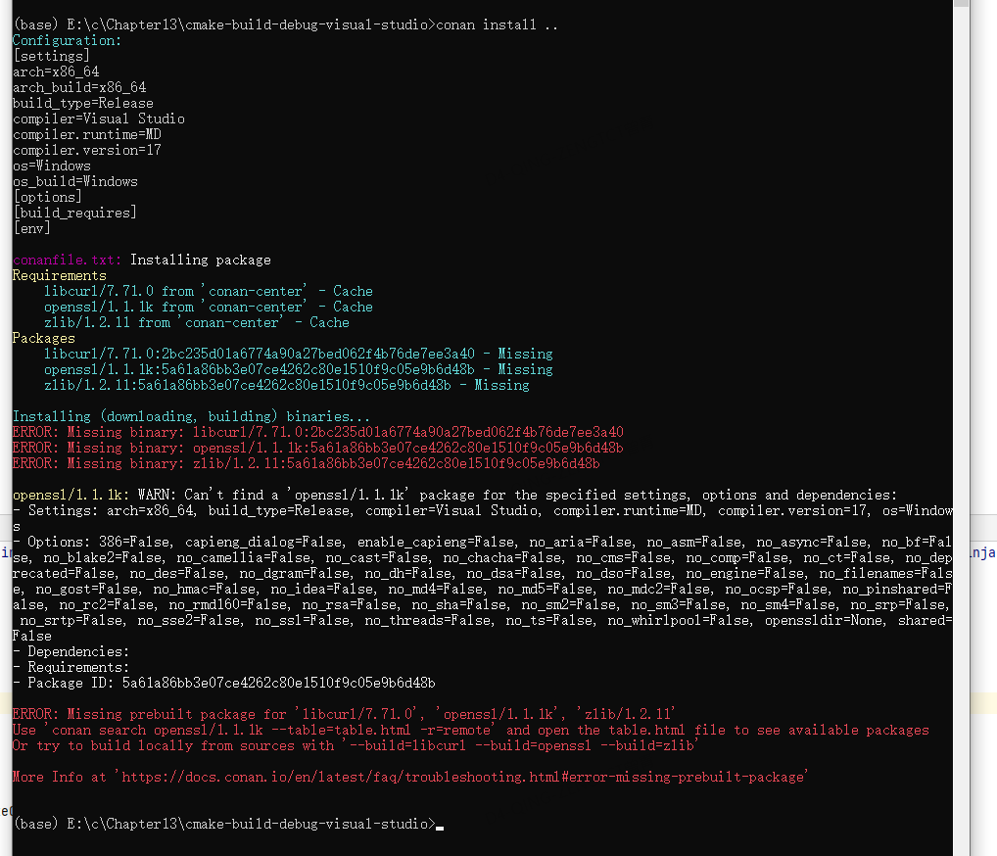Click the zlib/1.2.11 package Missing line

pyautogui.click(x=286, y=385)
